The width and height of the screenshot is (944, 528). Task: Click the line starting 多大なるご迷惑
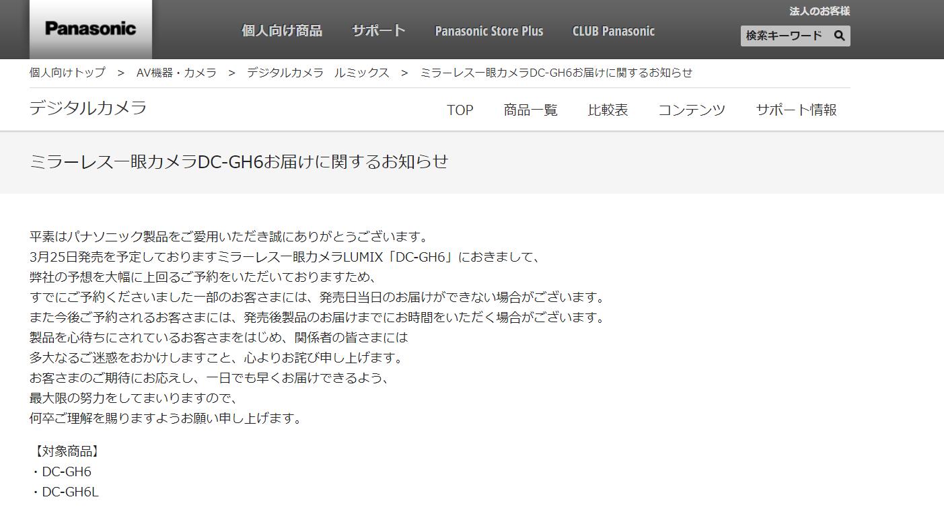(216, 358)
